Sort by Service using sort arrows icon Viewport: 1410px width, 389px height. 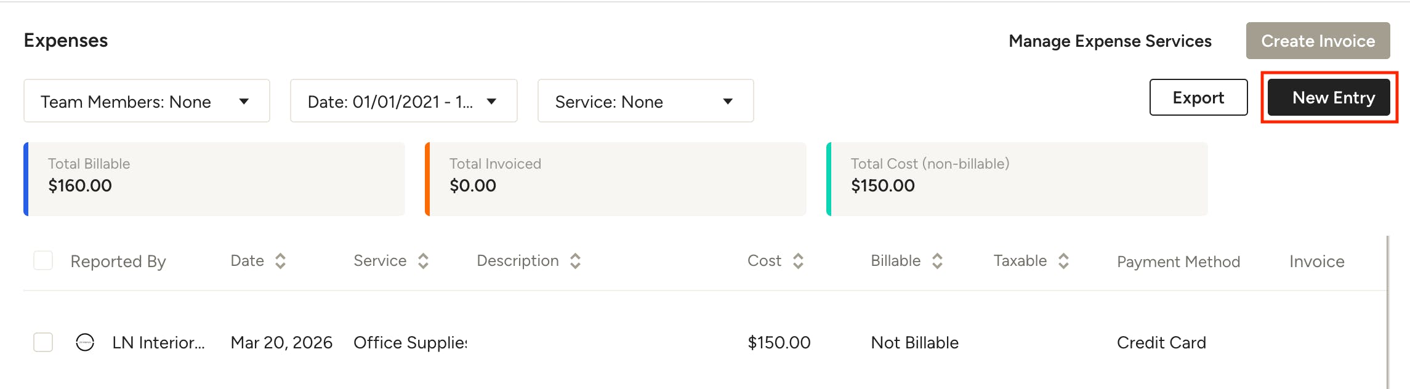point(423,261)
